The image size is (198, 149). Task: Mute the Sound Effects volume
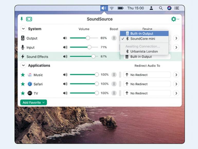(65, 56)
